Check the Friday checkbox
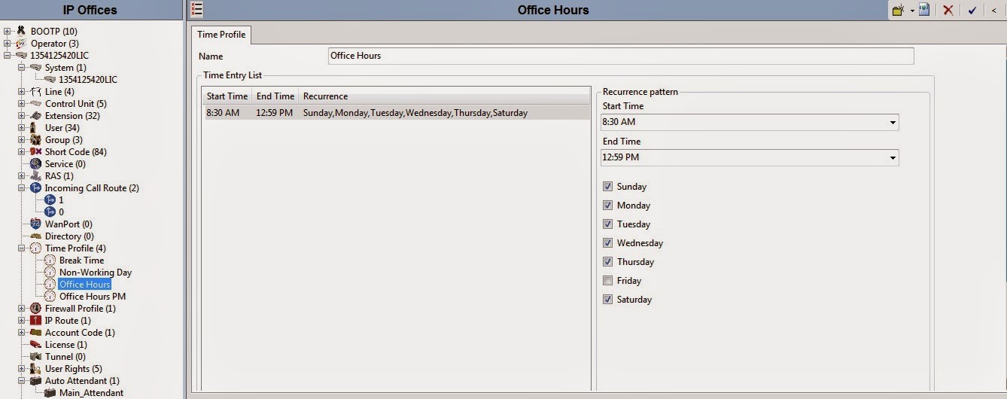 [x=607, y=280]
